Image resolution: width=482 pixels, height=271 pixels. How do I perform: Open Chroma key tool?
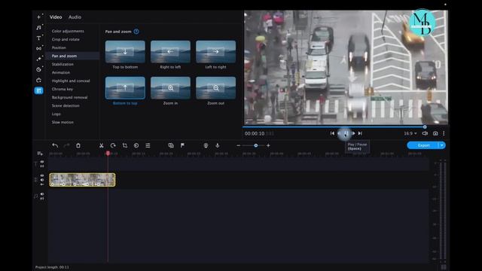click(62, 89)
